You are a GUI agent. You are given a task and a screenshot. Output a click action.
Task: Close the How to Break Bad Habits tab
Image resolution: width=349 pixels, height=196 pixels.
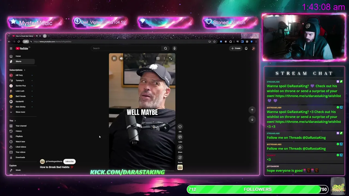coord(40,36)
